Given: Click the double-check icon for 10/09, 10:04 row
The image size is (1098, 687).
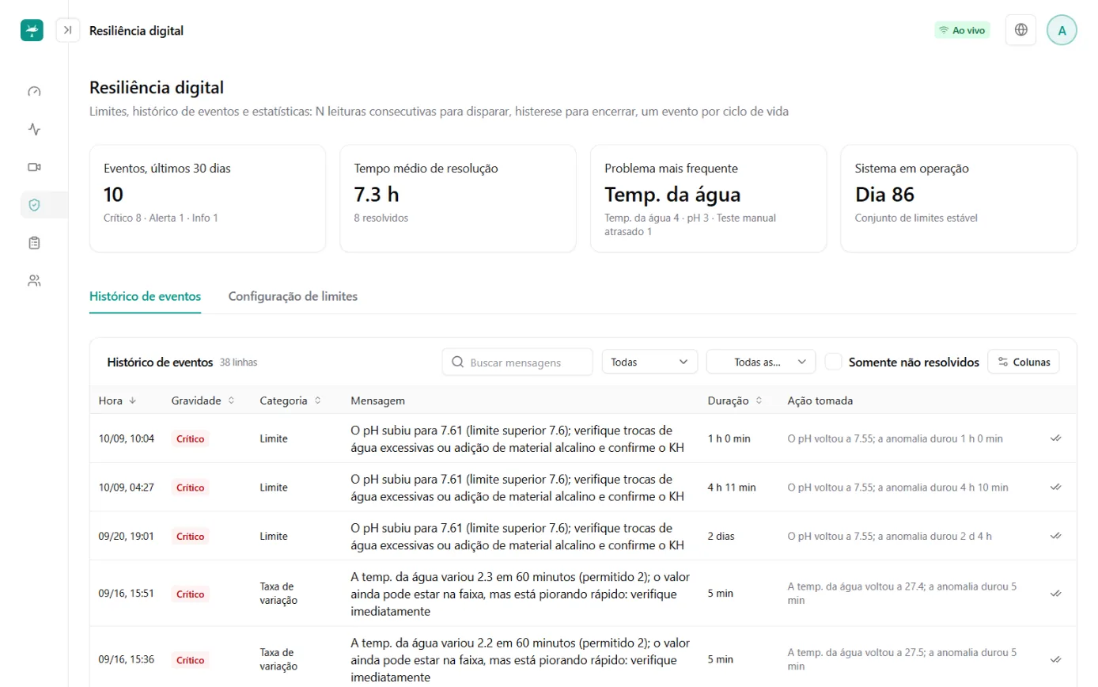Looking at the screenshot, I should (1055, 438).
